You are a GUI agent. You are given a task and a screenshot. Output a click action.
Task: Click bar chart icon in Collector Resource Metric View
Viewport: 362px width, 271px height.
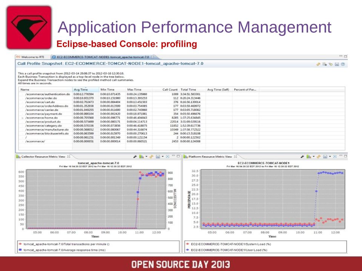coord(141,157)
